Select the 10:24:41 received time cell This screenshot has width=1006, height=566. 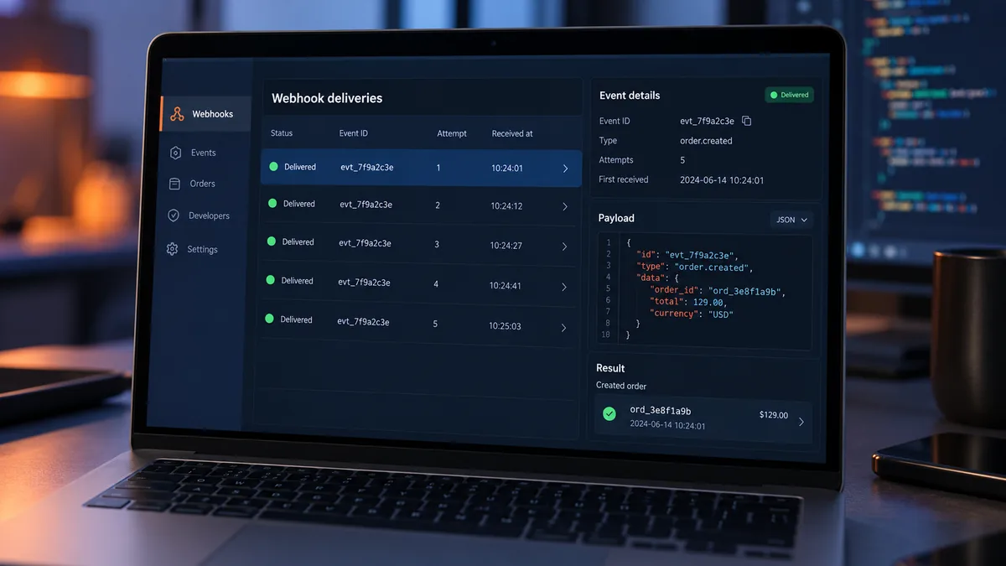(x=506, y=286)
